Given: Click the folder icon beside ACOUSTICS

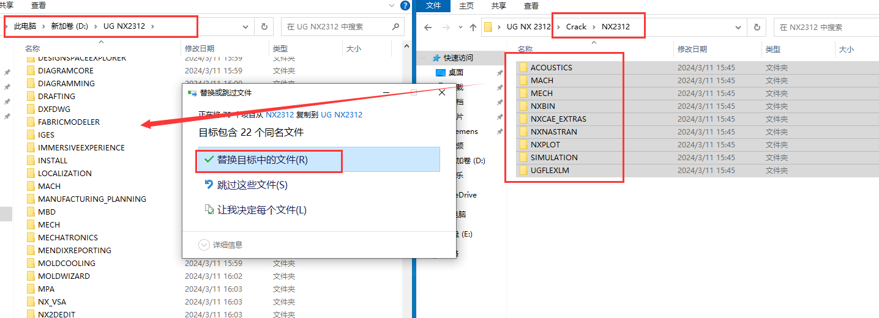Looking at the screenshot, I should pyautogui.click(x=523, y=67).
